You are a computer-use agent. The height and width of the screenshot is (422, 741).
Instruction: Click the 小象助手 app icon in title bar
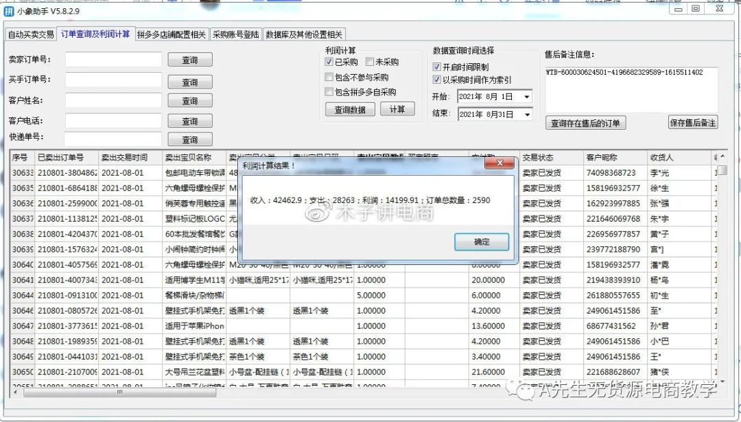pos(8,11)
